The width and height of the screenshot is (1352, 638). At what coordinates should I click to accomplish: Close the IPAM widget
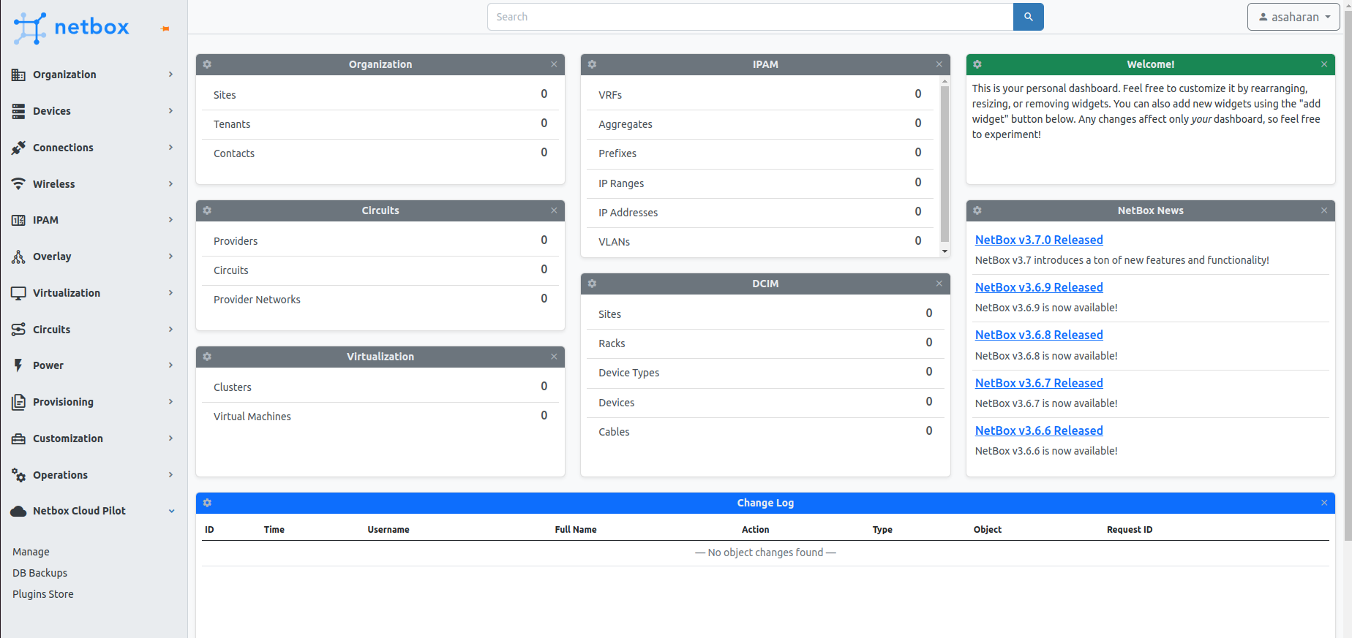tap(939, 64)
